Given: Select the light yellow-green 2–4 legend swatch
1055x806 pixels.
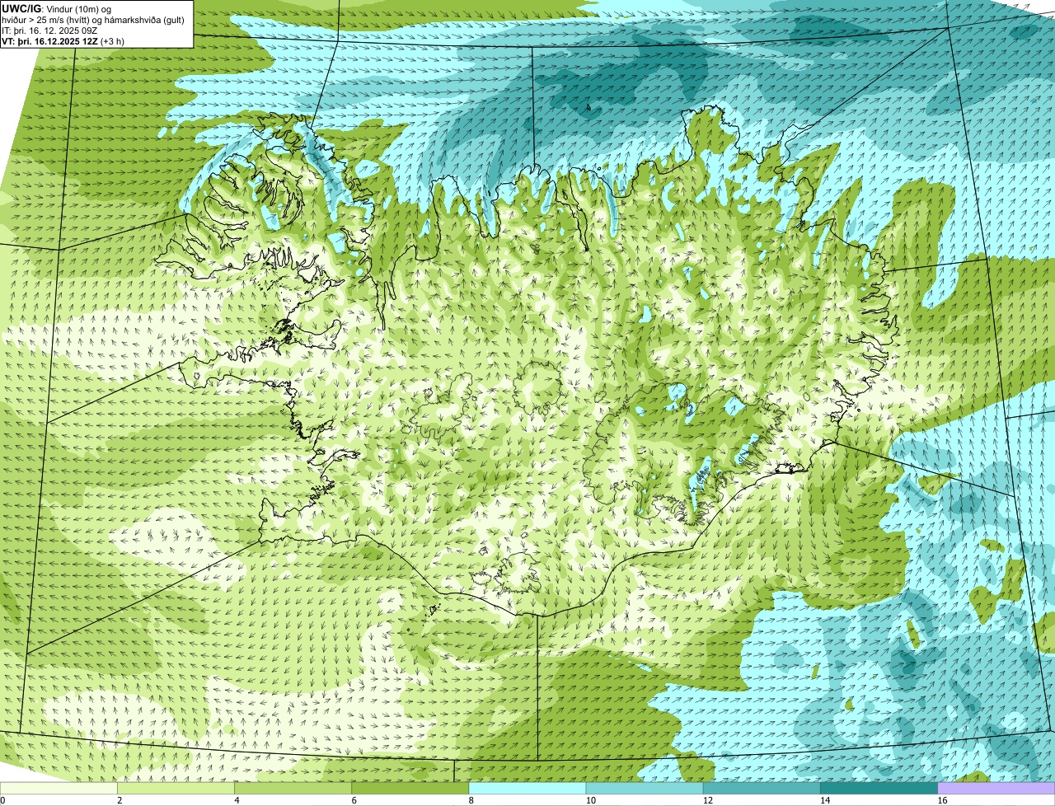Looking at the screenshot, I should coord(176,789).
